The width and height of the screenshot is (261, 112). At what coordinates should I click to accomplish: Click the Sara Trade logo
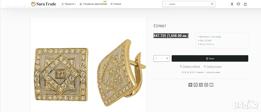[x=43, y=4]
